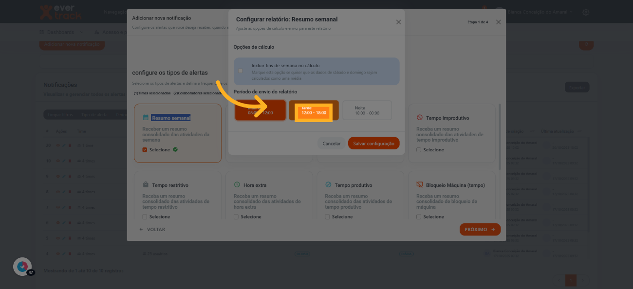Check Selecione under Tempo produtivo
This screenshot has height=289, width=633.
click(x=328, y=217)
